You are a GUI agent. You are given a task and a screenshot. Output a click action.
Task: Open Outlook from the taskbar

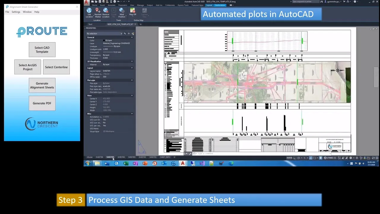[164, 163]
